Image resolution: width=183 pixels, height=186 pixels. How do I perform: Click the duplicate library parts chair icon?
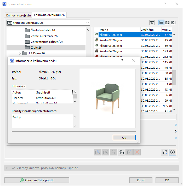click(x=121, y=152)
